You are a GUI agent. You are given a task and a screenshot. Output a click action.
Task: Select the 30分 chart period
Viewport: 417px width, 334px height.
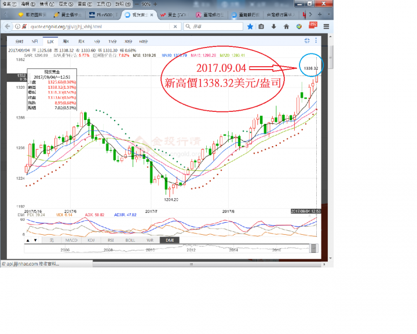(x=128, y=41)
